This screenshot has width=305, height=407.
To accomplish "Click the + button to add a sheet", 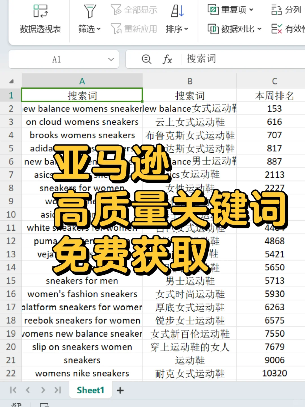I will pos(120,390).
